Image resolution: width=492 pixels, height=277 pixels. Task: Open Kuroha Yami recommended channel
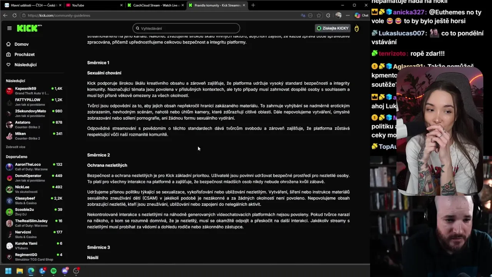tap(34, 245)
